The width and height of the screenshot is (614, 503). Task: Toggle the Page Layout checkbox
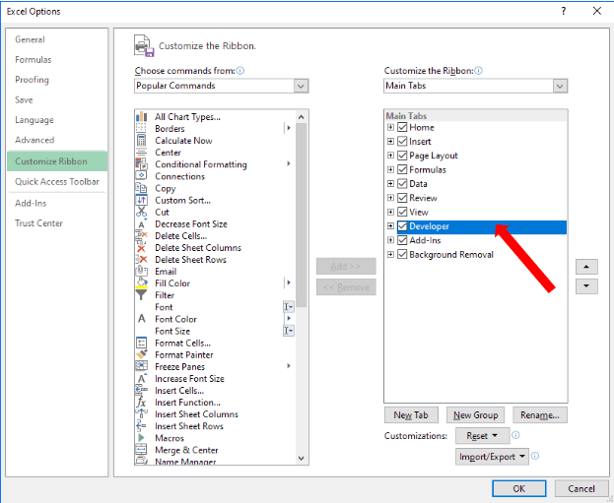402,156
